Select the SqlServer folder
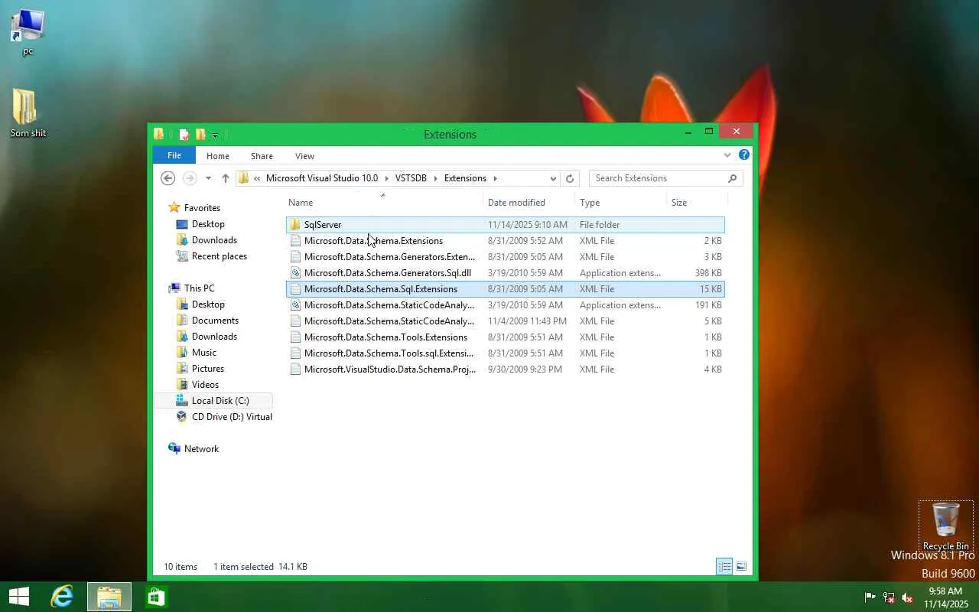The height and width of the screenshot is (612, 979). click(505, 225)
